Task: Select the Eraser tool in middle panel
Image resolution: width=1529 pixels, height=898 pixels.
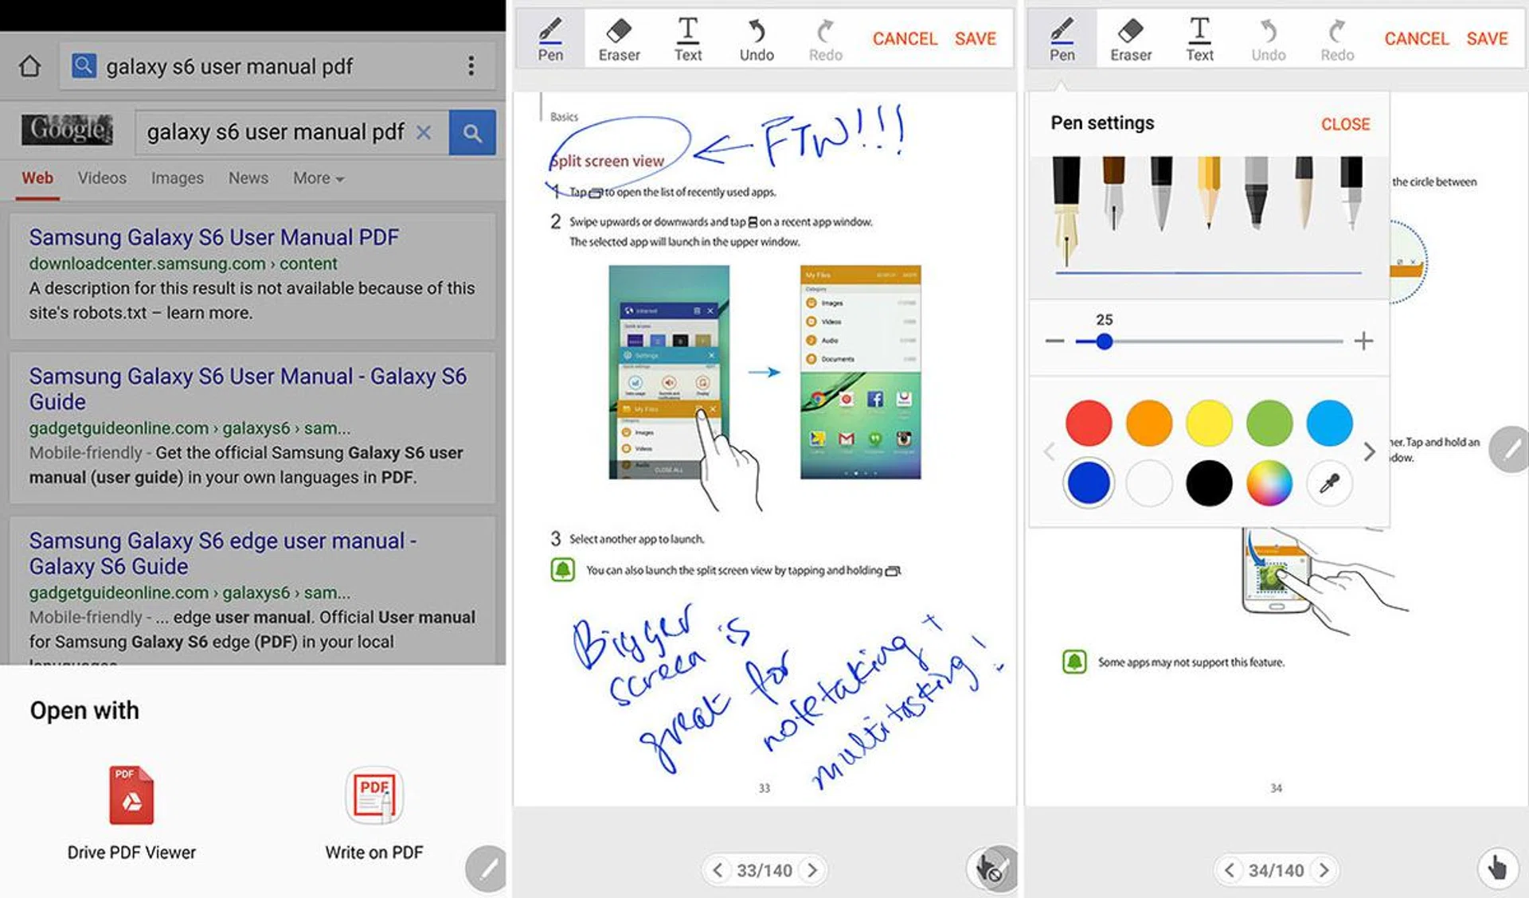Action: [619, 39]
